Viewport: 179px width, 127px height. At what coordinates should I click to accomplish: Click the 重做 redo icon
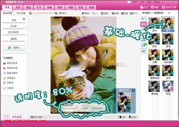click(95, 13)
